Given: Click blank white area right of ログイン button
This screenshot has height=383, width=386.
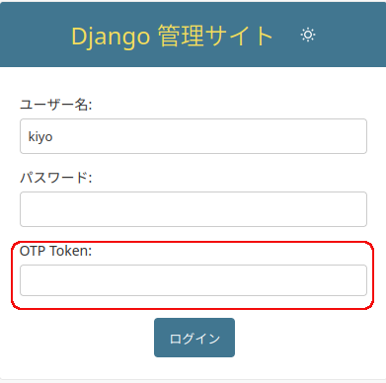Looking at the screenshot, I should point(306,338).
